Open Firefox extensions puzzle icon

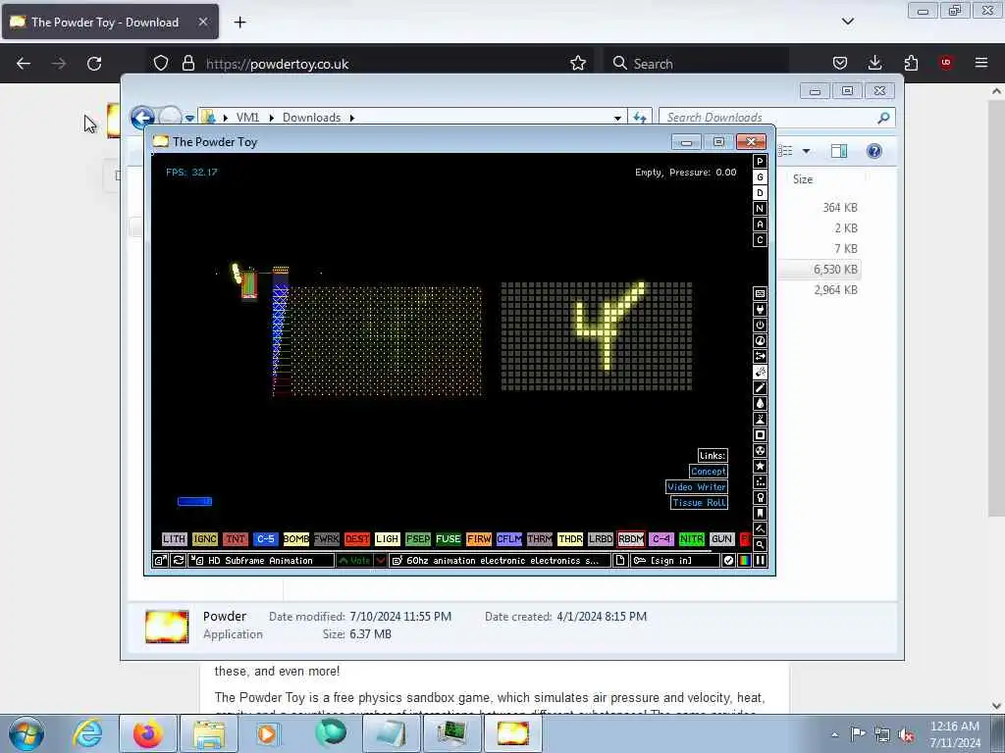coord(911,63)
